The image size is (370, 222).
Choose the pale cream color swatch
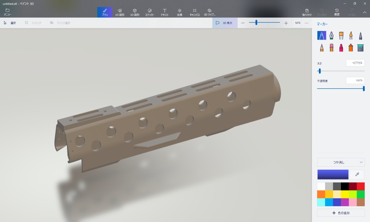[337, 194]
